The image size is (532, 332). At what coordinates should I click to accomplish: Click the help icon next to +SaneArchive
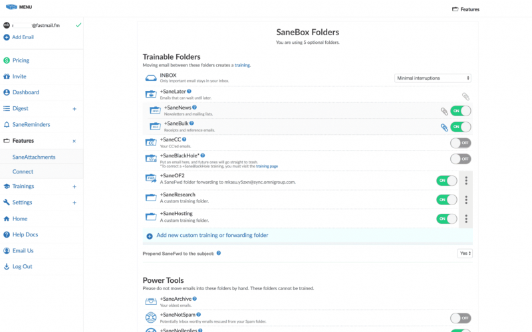click(x=195, y=298)
